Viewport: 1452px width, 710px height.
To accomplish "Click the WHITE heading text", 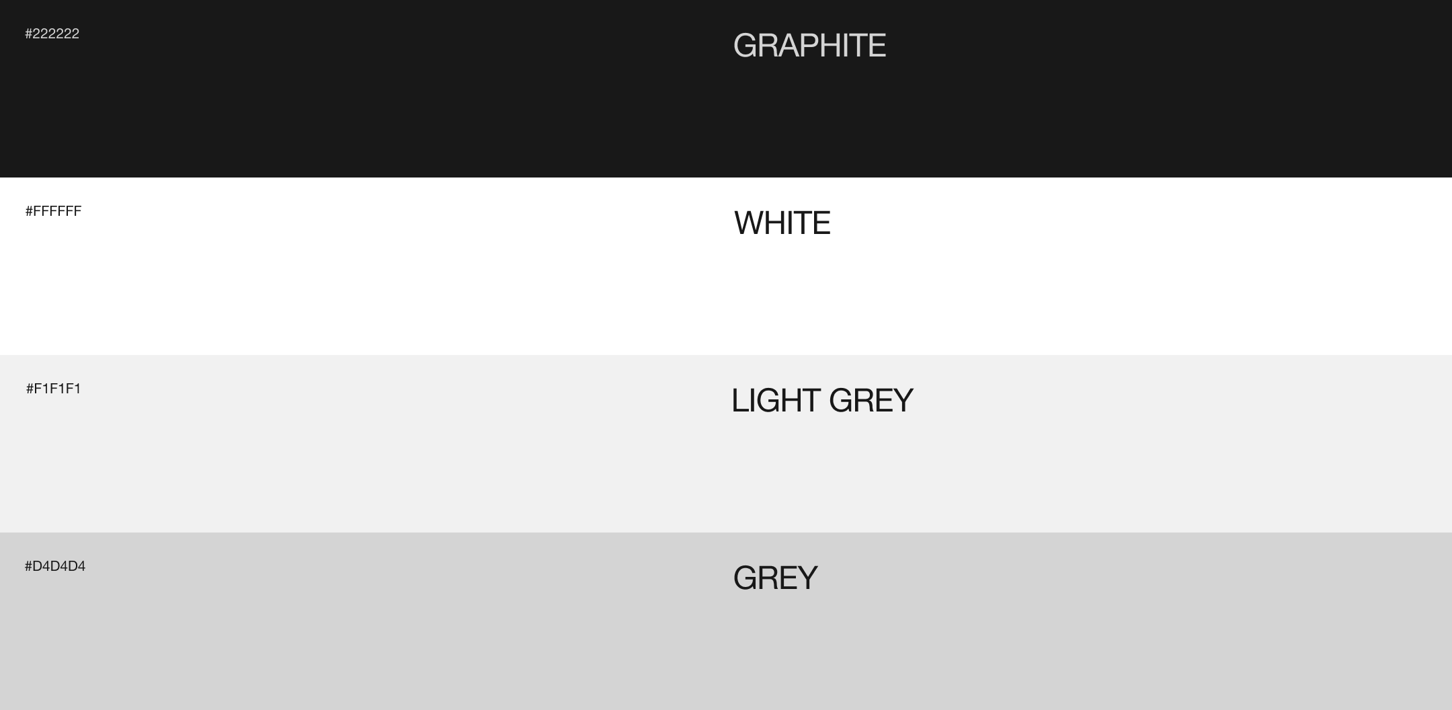I will click(x=782, y=223).
